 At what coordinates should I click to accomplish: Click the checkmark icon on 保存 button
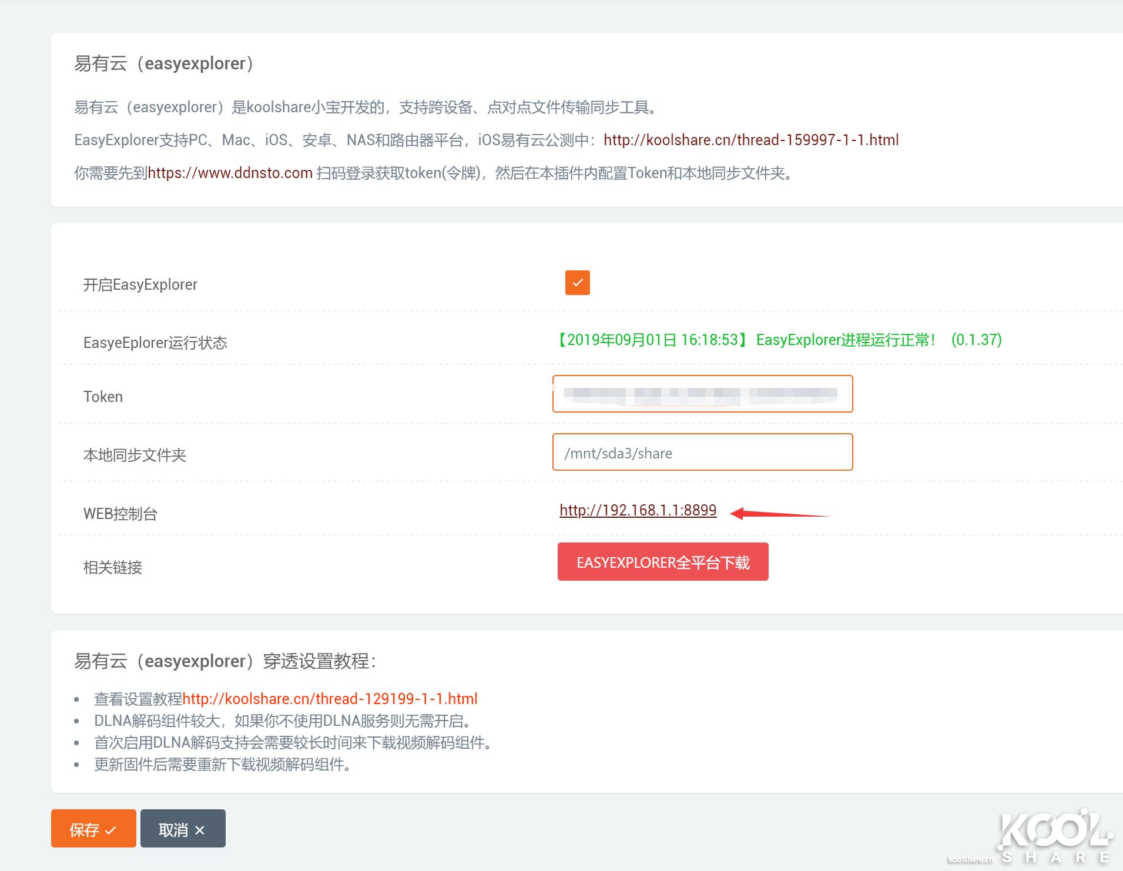112,829
